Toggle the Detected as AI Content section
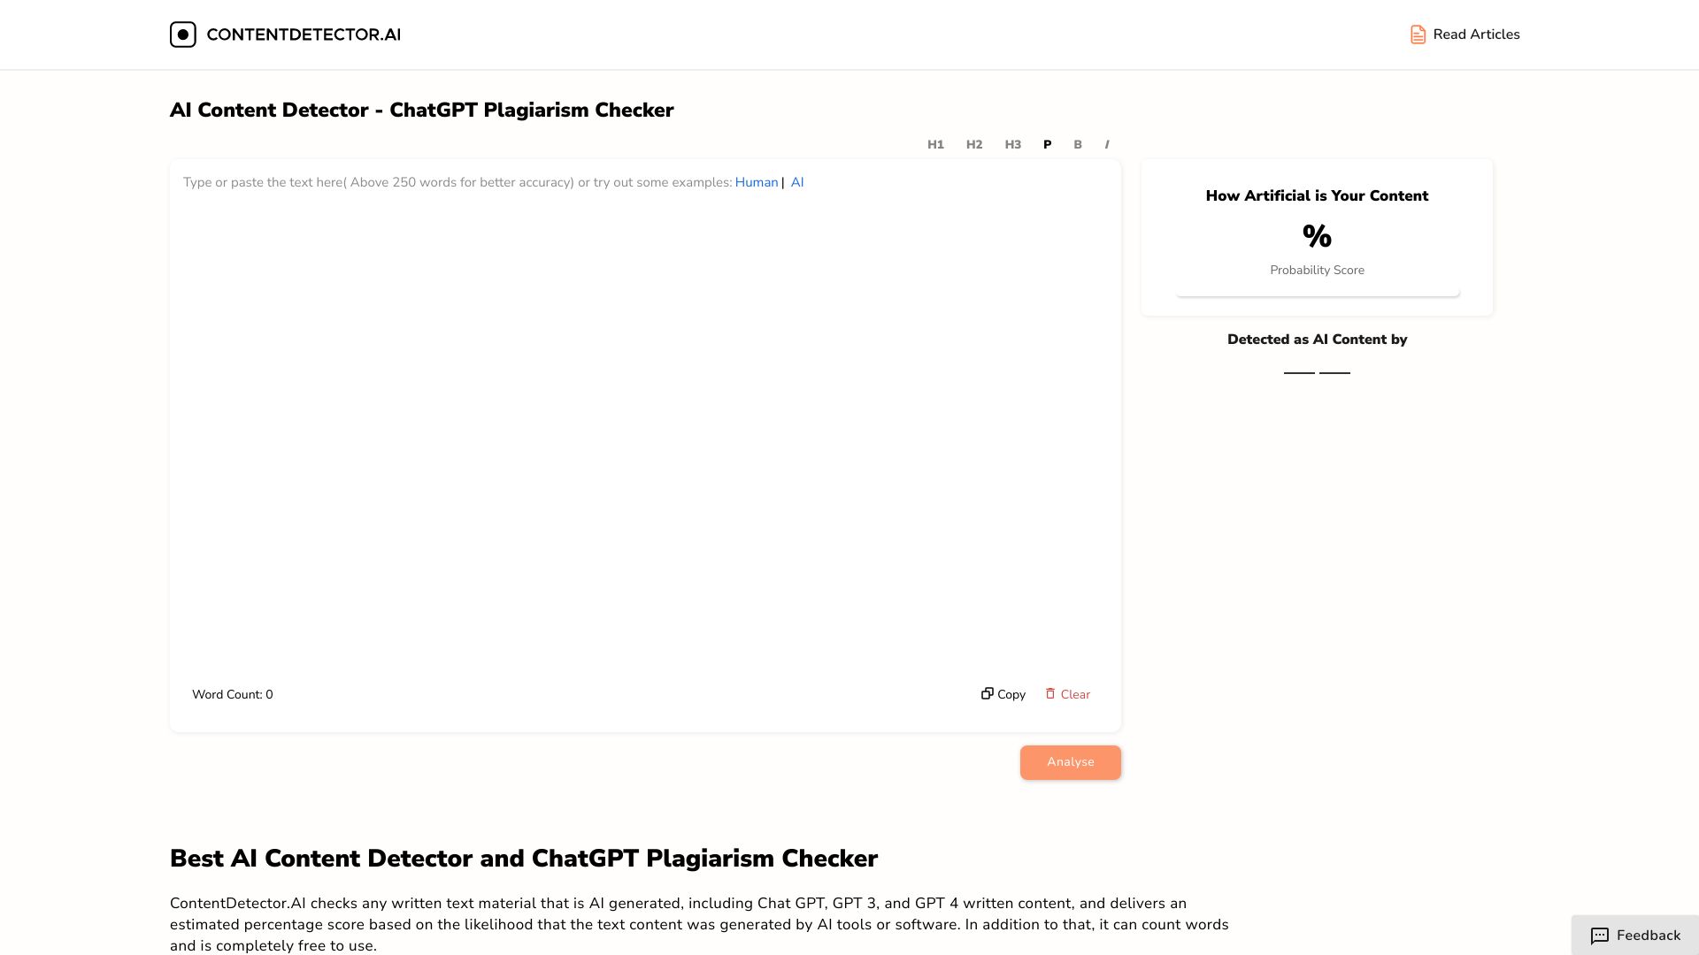Image resolution: width=1699 pixels, height=955 pixels. (x=1316, y=340)
